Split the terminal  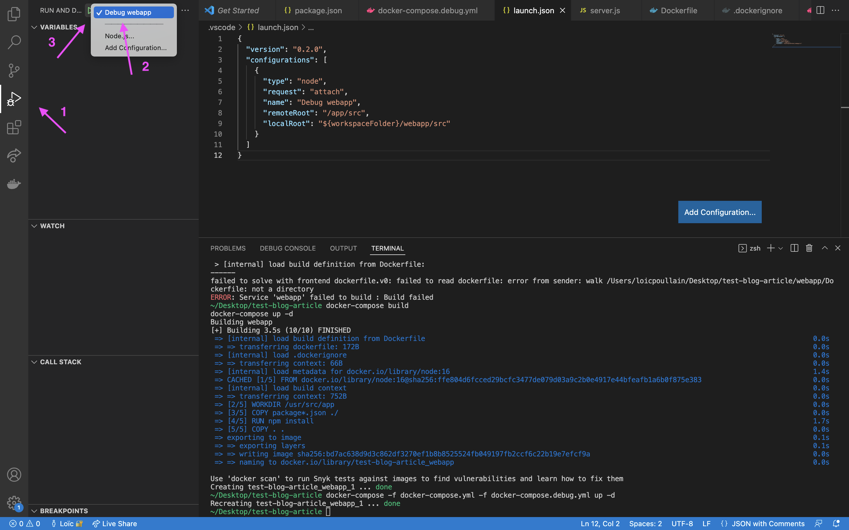(x=794, y=248)
